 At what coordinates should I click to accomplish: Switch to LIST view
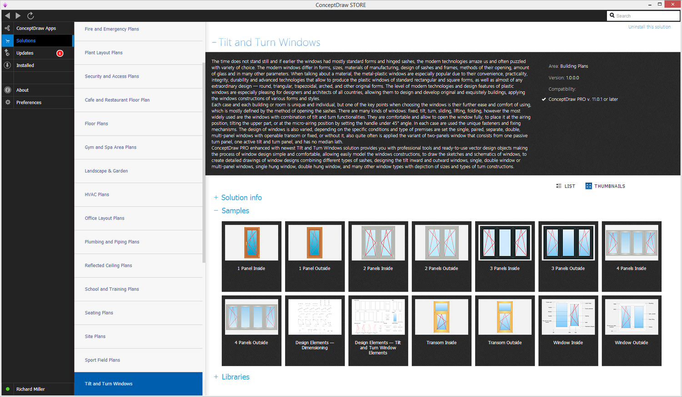click(x=566, y=186)
